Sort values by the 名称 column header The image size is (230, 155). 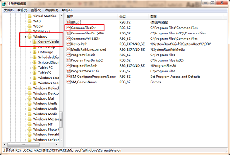point(70,17)
